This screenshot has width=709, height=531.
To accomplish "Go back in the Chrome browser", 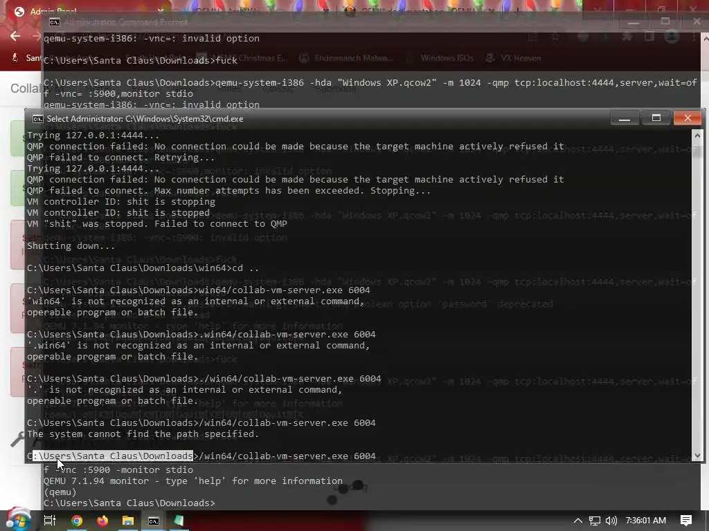I will click(15, 36).
